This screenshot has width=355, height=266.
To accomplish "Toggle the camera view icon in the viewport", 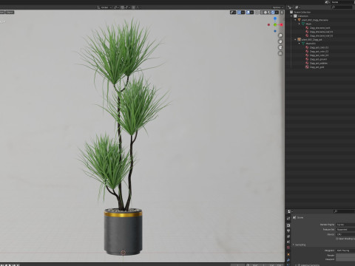I will (280, 47).
